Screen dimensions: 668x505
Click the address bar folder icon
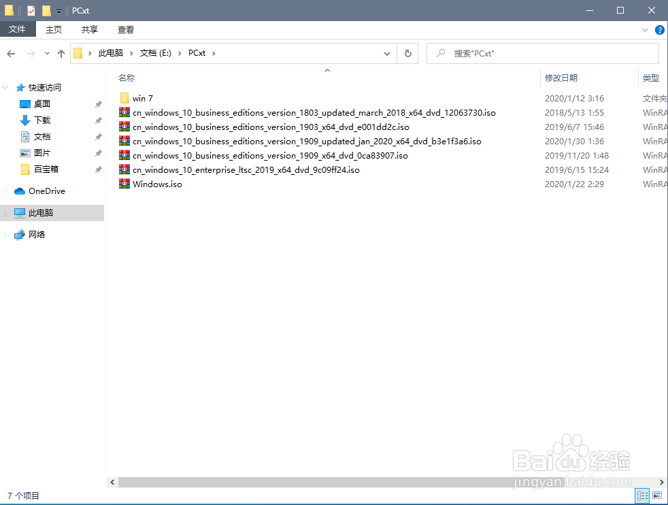78,53
